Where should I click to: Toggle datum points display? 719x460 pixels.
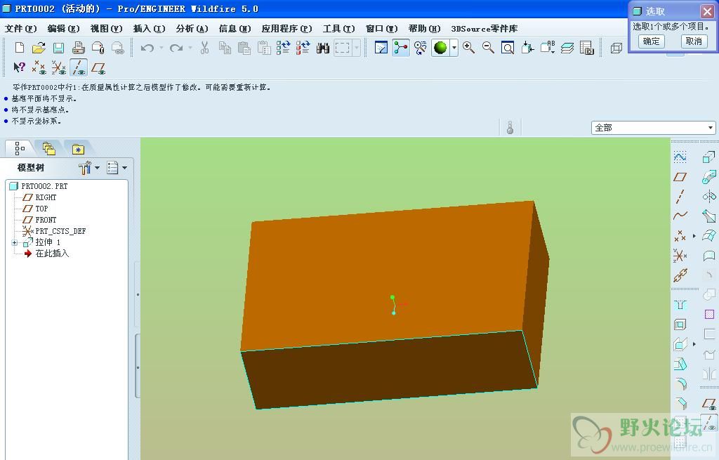coord(39,68)
